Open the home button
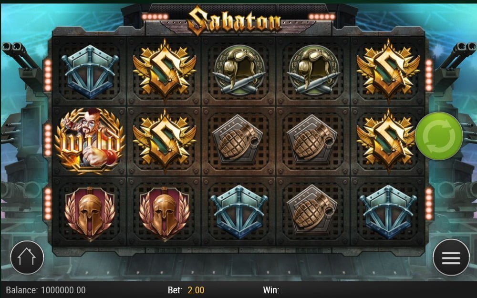The image size is (477, 298). [27, 257]
